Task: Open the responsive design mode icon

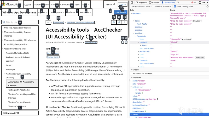Action: coord(200,3)
